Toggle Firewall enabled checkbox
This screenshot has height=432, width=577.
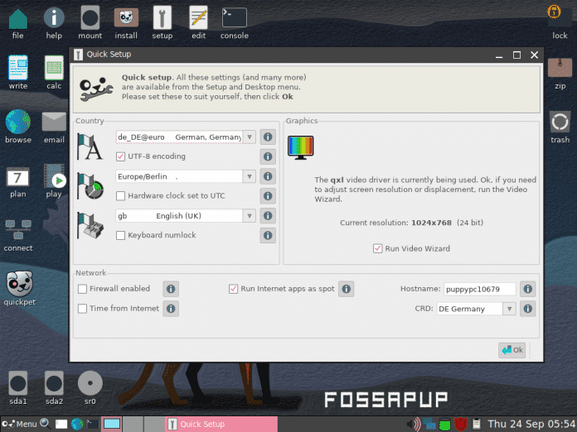click(x=82, y=289)
